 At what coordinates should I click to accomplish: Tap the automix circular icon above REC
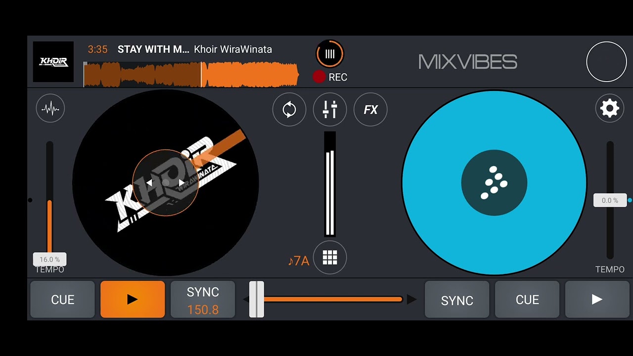(x=330, y=54)
